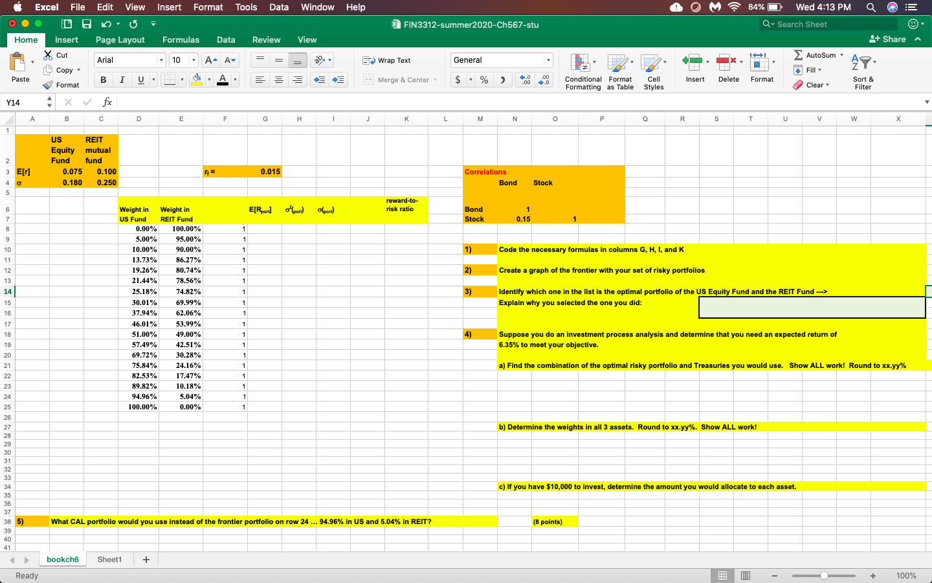Click the increase indent icon
The width and height of the screenshot is (932, 583).
point(338,80)
